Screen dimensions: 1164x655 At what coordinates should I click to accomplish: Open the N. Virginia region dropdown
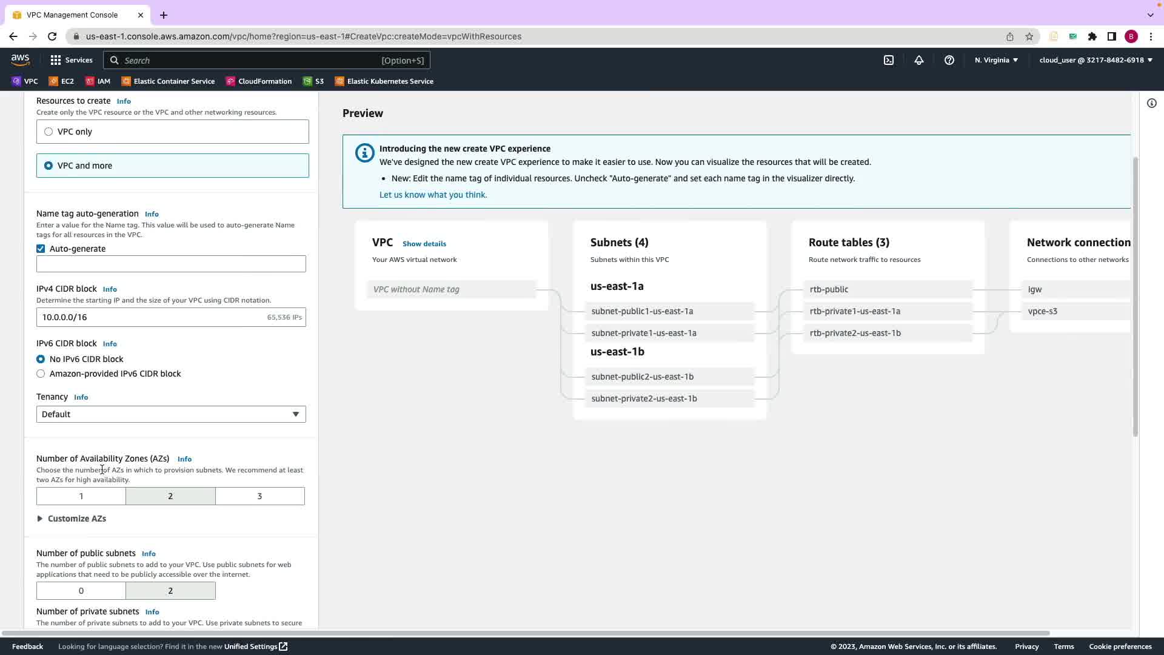996,60
